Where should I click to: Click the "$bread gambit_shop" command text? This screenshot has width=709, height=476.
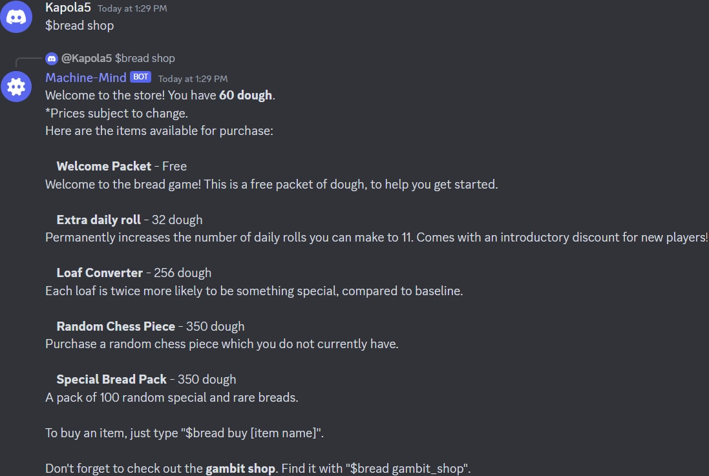point(407,468)
